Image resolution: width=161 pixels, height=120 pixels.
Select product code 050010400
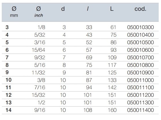tap(140, 35)
